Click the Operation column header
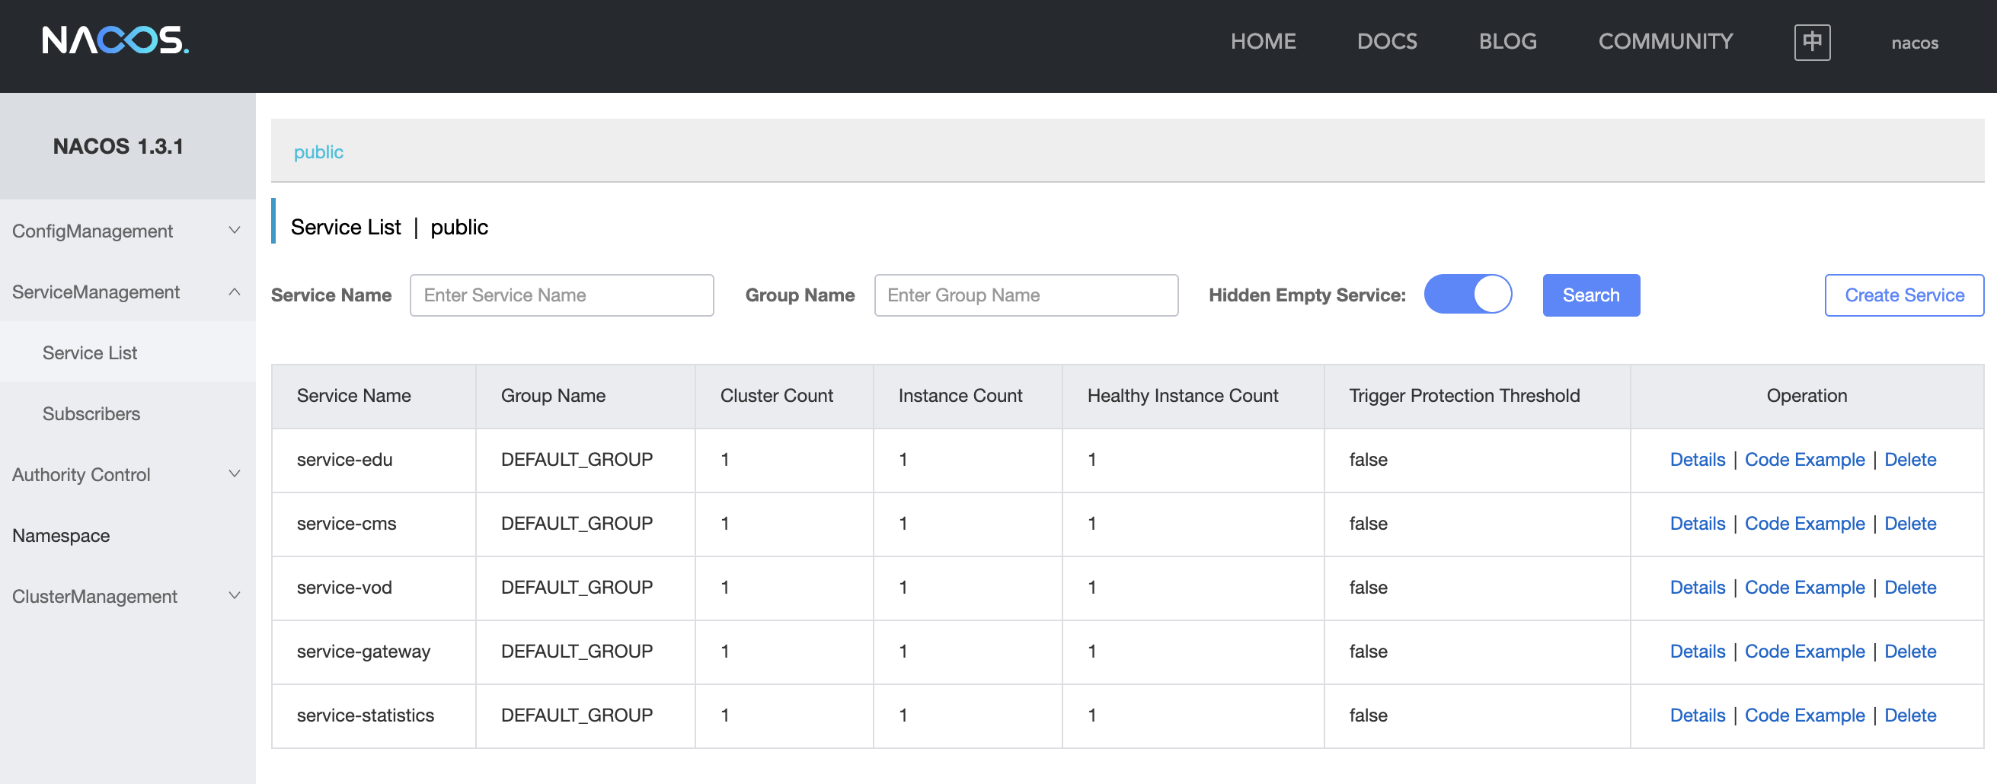This screenshot has height=784, width=1997. pyautogui.click(x=1807, y=395)
